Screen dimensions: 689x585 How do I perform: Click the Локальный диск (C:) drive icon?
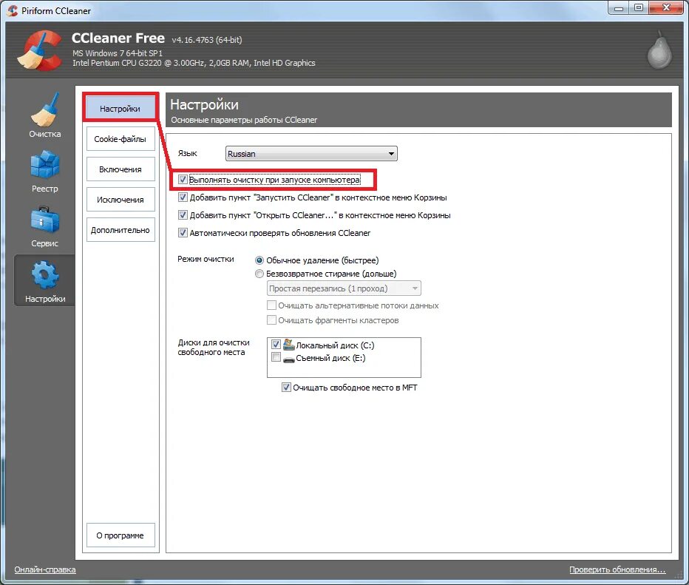click(289, 345)
